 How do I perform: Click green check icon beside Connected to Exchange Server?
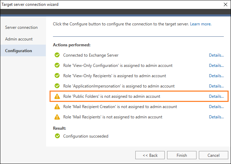[x=57, y=55]
